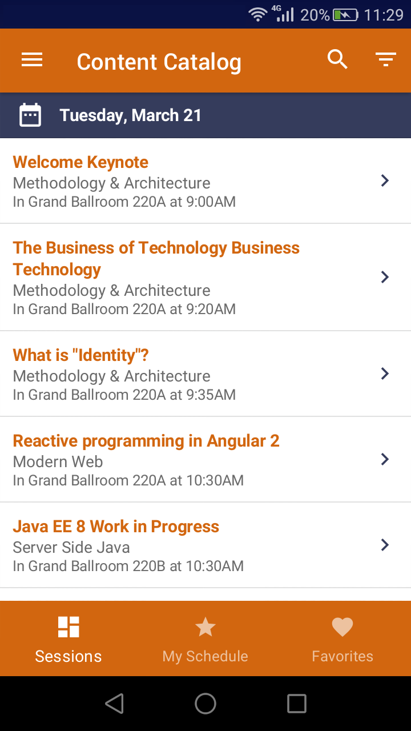Tap the calendar icon beside the date

tap(30, 115)
